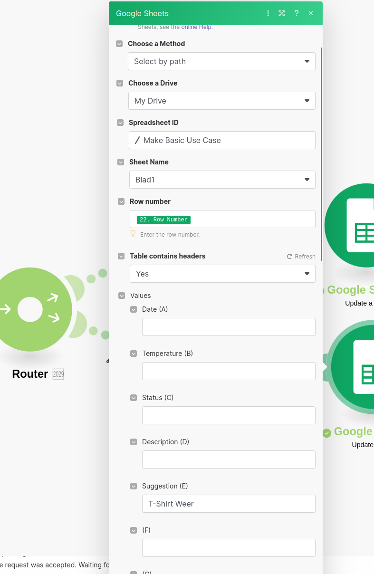
Task: Click the 'Enter the row number.' hint text
Action: [170, 235]
